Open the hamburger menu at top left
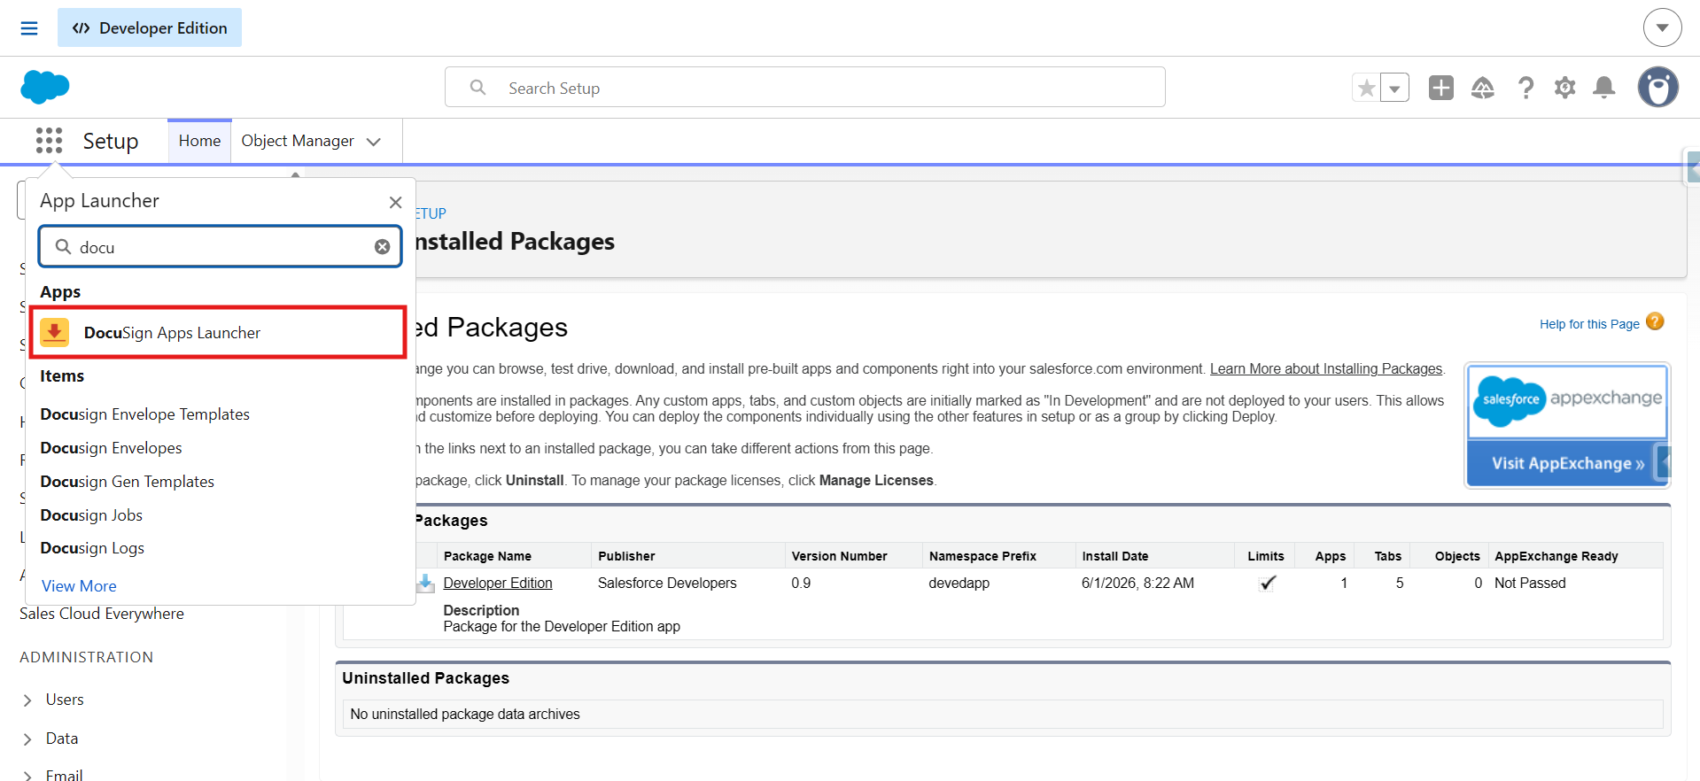The height and width of the screenshot is (781, 1700). (x=29, y=28)
